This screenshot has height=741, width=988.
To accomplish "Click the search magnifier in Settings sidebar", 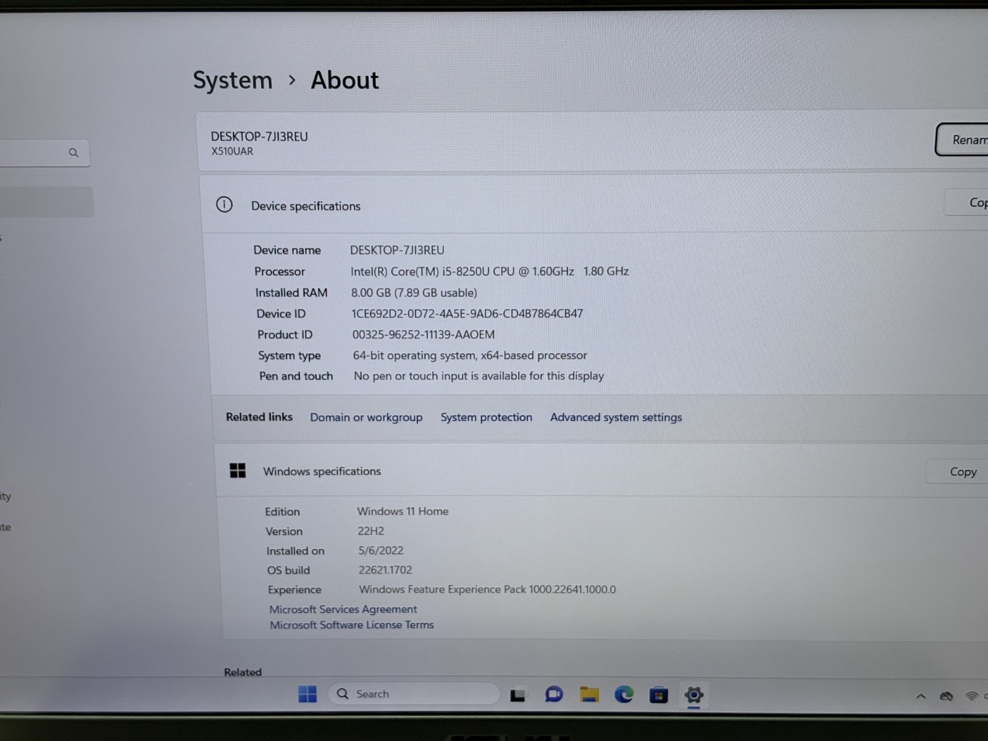I will coord(73,153).
